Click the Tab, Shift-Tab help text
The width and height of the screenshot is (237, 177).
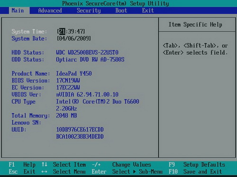(x=195, y=49)
